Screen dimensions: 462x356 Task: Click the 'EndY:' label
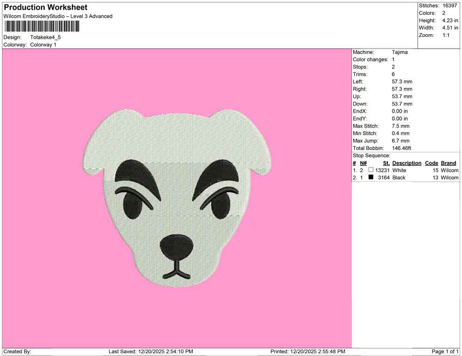tap(359, 119)
